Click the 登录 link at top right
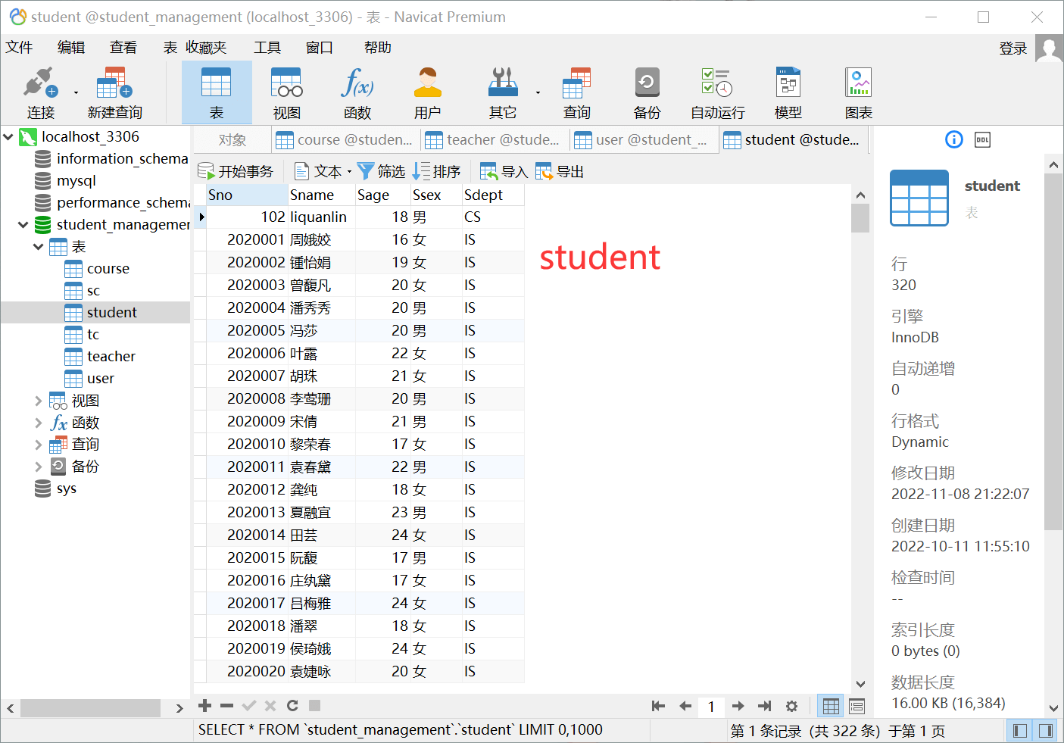The height and width of the screenshot is (743, 1064). tap(1013, 47)
